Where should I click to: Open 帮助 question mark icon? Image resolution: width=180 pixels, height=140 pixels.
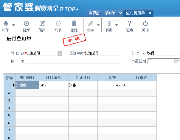129,23
